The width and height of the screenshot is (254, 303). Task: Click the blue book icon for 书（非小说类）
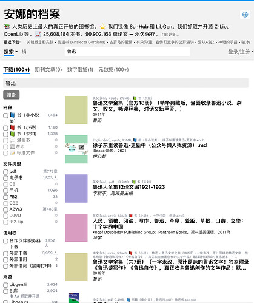point(13,115)
